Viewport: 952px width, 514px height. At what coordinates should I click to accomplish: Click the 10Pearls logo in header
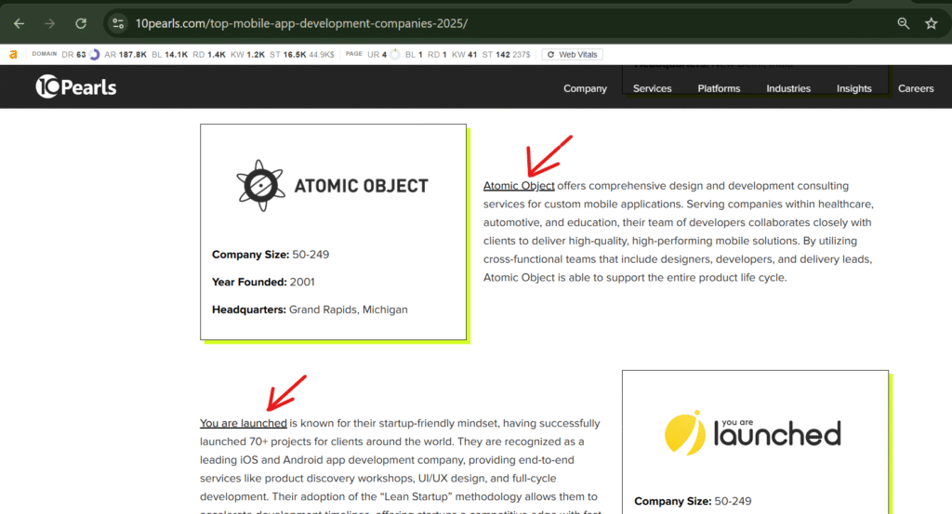76,87
